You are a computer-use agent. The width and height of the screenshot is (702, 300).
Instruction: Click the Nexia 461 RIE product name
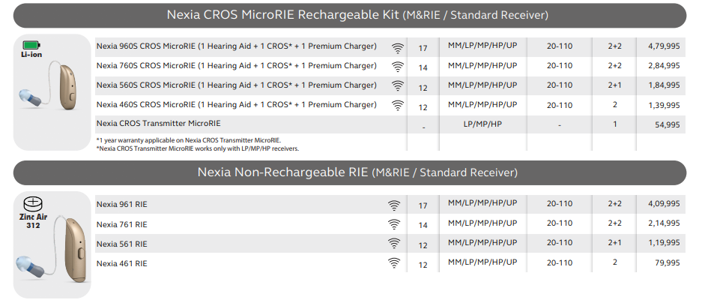click(x=122, y=263)
